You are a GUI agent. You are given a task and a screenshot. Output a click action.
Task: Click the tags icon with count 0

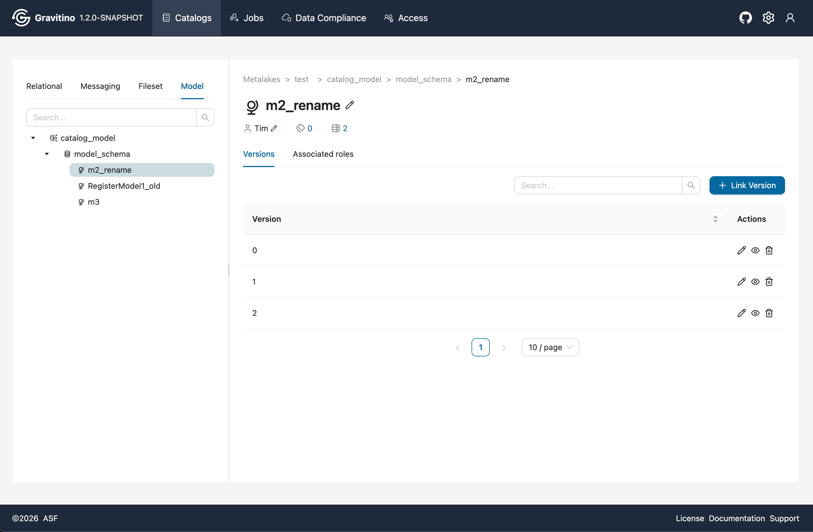(x=300, y=128)
